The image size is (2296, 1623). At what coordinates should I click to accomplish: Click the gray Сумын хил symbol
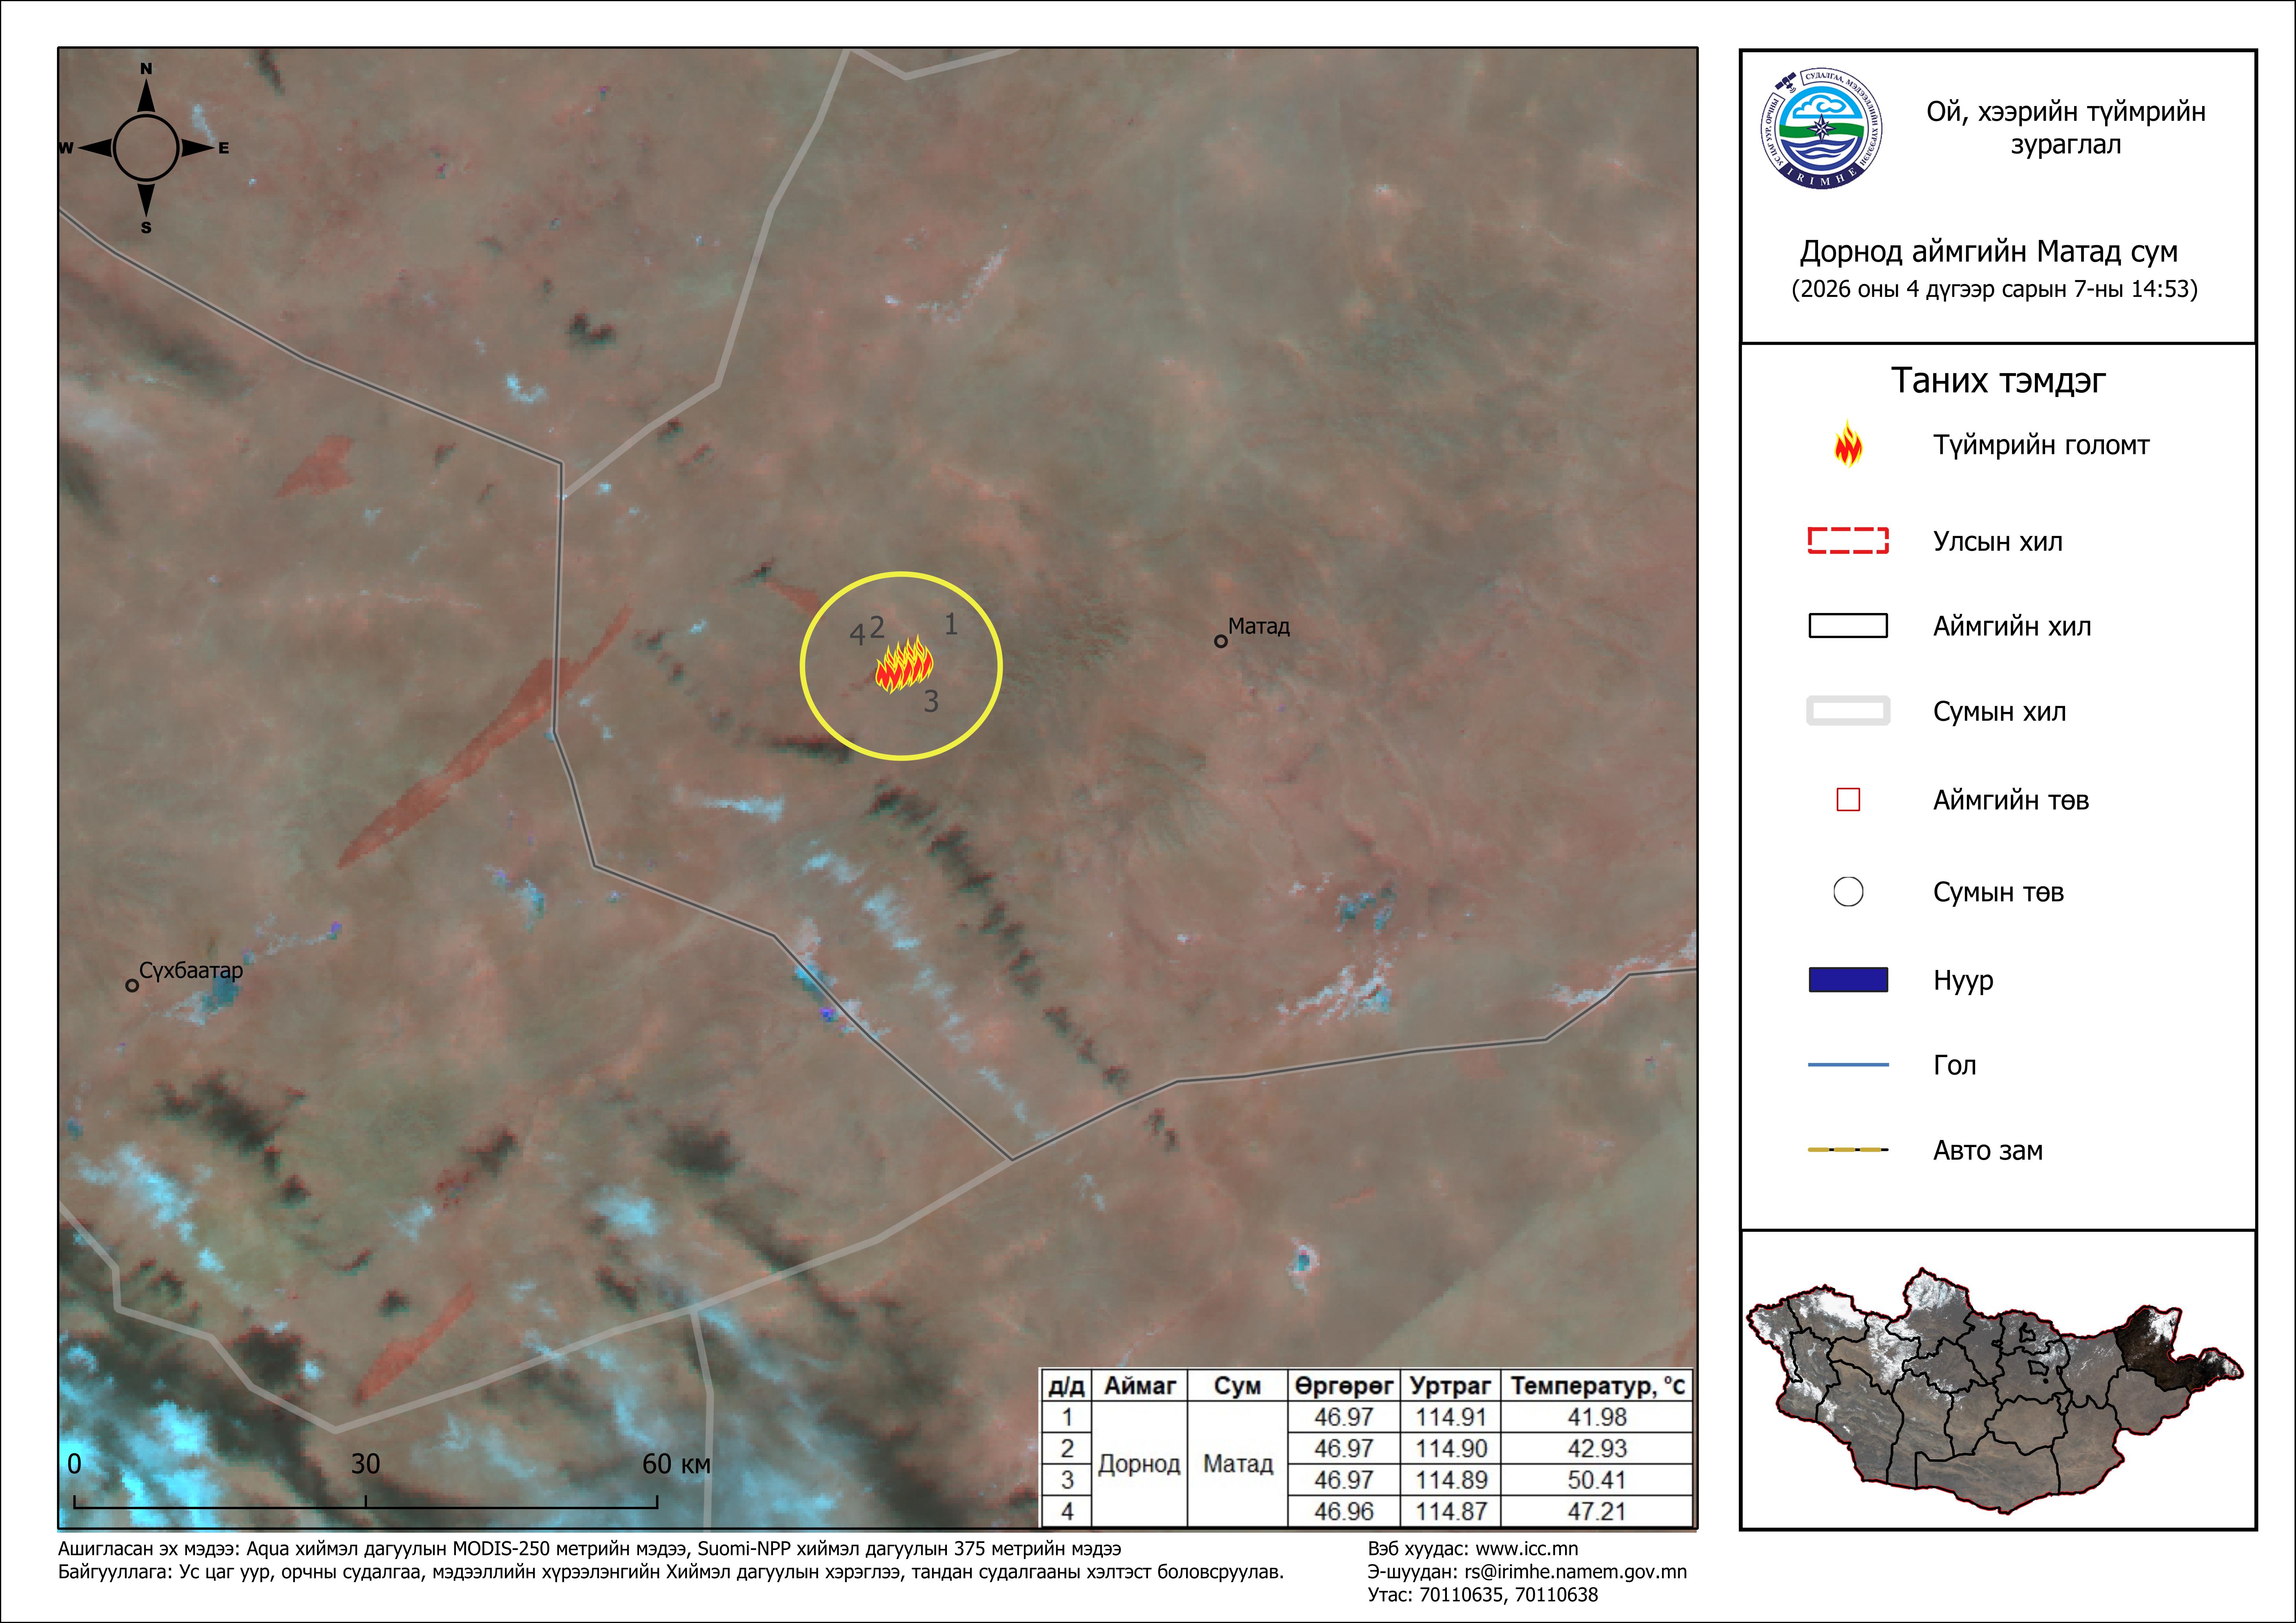click(1848, 711)
